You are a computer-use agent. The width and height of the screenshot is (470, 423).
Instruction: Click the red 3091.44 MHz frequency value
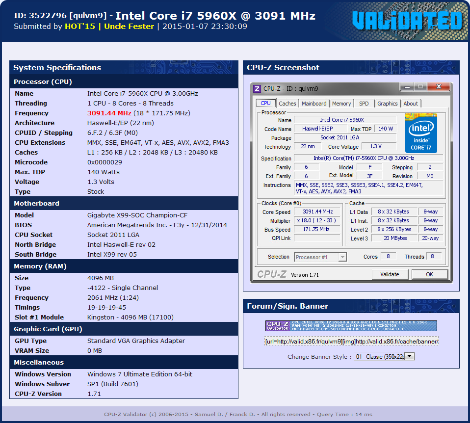click(109, 113)
